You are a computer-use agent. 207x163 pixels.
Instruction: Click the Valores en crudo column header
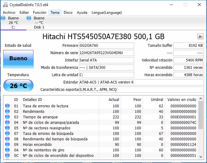pos(181,100)
